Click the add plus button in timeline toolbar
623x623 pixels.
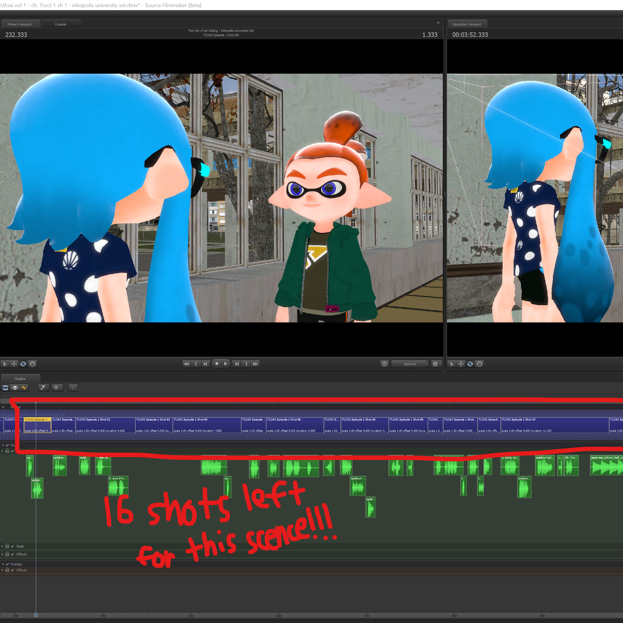tap(57, 388)
